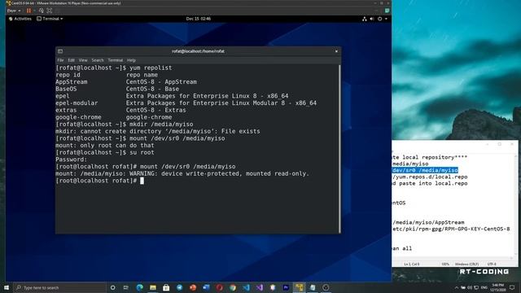Expand the GNOME system menu arrow
Viewport: 521px width, 293px height.
[x=386, y=19]
